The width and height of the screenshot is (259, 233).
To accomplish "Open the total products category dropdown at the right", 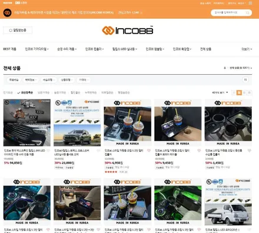I will point(241,68).
